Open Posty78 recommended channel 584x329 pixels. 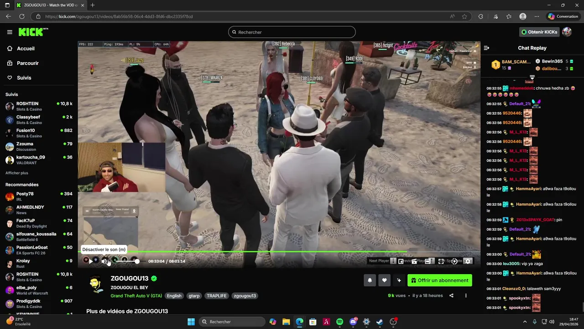[39, 196]
